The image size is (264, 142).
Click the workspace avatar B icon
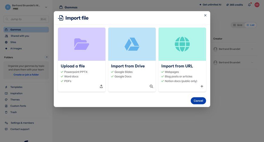tap(8, 7)
